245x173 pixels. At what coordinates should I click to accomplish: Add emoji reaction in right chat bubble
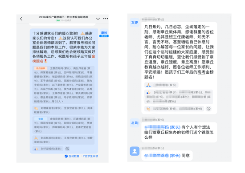point(208,109)
